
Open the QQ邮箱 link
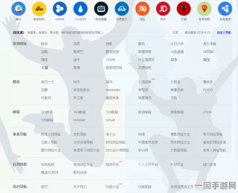click(x=47, y=112)
